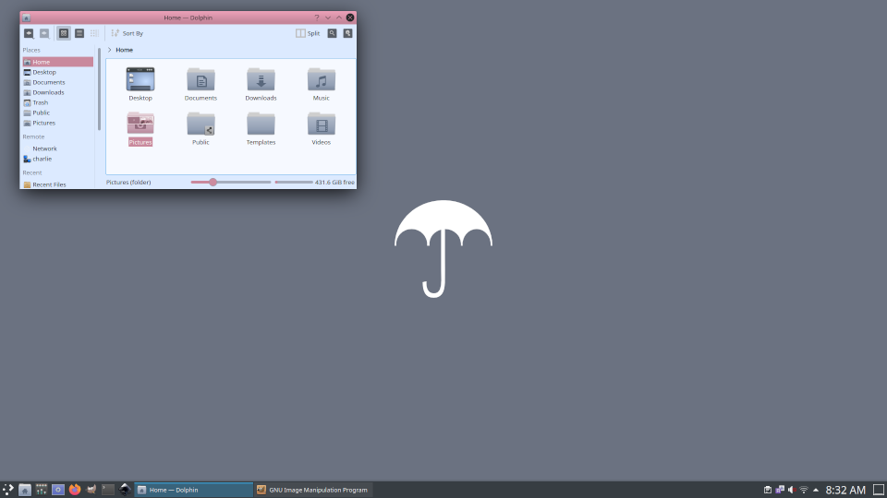Click the Recent section header
The width and height of the screenshot is (887, 498).
tap(32, 172)
